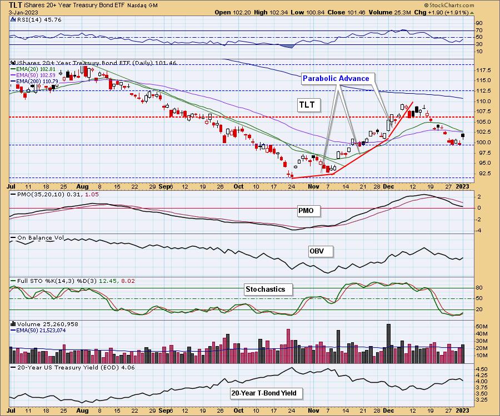500x416 pixels.
Task: Click the Close 101.46 value
Action: pyautogui.click(x=347, y=12)
